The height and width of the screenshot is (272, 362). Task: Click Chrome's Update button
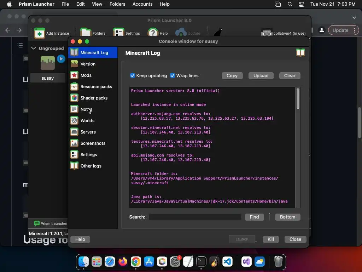coord(340,30)
